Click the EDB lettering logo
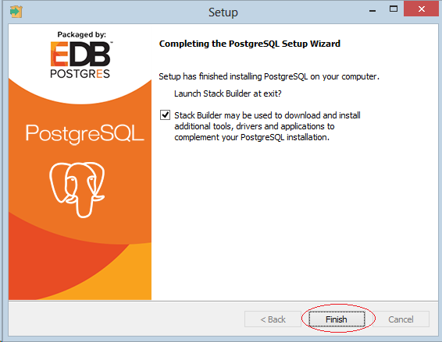 pyautogui.click(x=81, y=54)
